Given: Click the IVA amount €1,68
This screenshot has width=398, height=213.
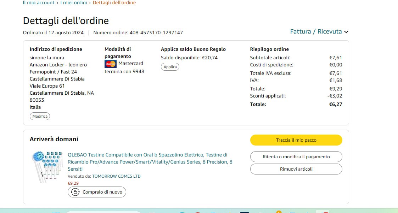Looking at the screenshot, I should pos(336,81).
